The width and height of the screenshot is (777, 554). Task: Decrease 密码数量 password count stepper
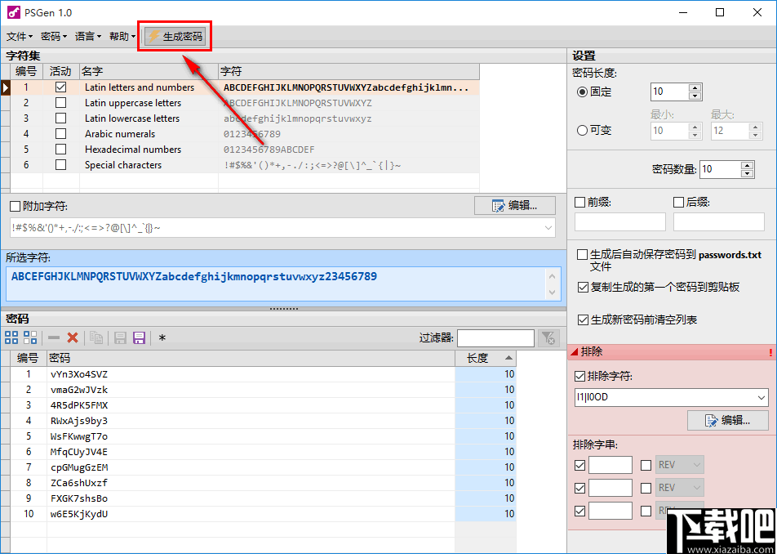[x=748, y=173]
